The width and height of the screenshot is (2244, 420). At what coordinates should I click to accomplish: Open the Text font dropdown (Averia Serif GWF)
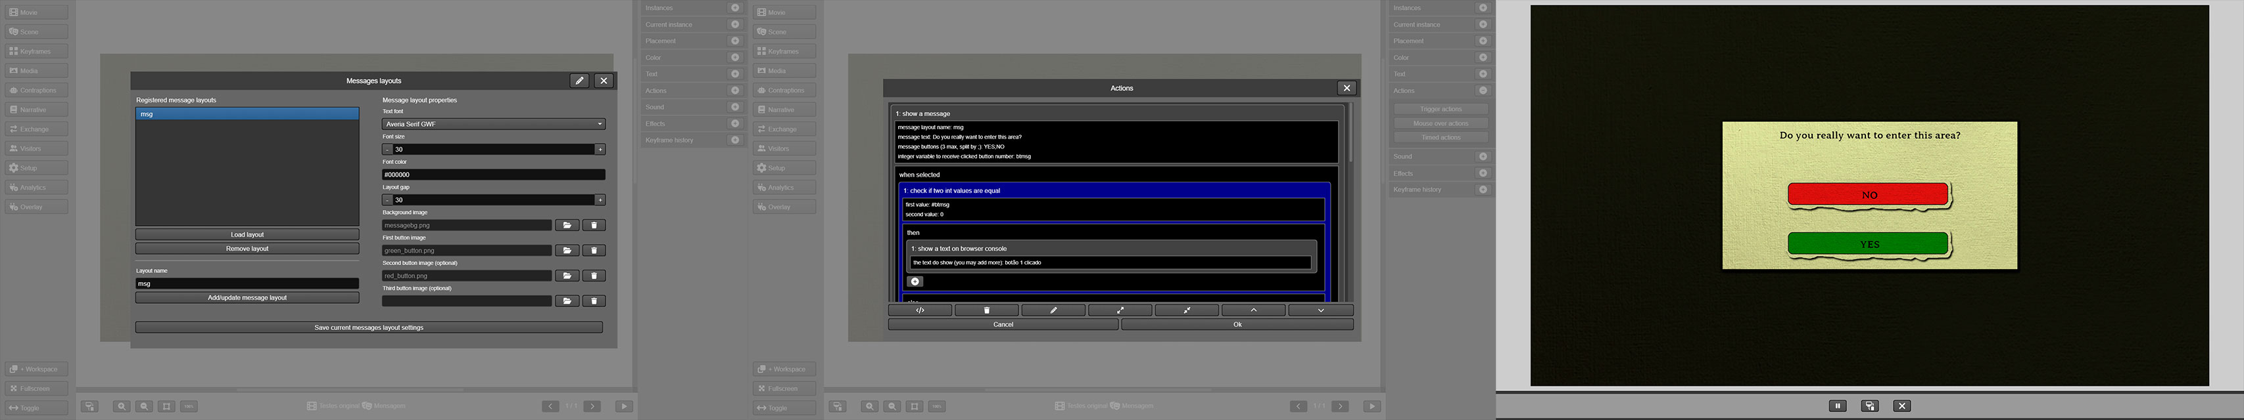click(493, 124)
